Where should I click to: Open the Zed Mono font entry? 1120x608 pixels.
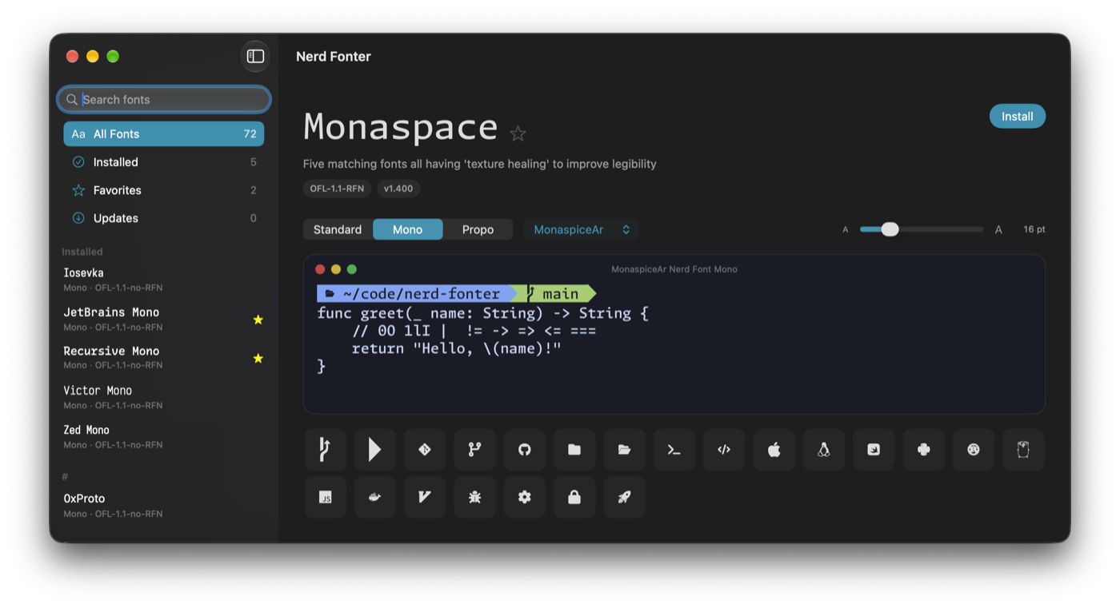164,436
